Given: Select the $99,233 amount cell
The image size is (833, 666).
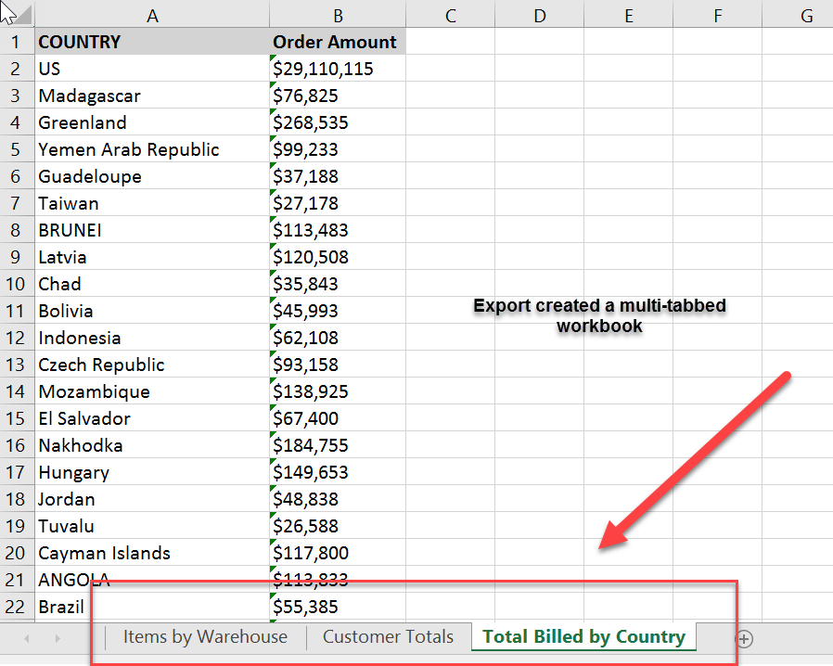Looking at the screenshot, I should pos(338,149).
